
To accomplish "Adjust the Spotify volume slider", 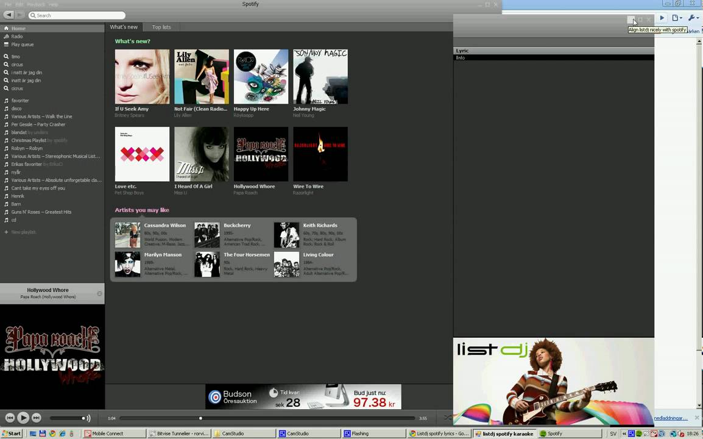I will (x=66, y=418).
